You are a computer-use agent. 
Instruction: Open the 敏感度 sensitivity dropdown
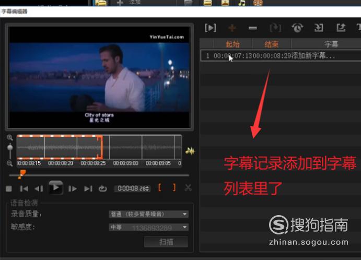tap(149, 227)
